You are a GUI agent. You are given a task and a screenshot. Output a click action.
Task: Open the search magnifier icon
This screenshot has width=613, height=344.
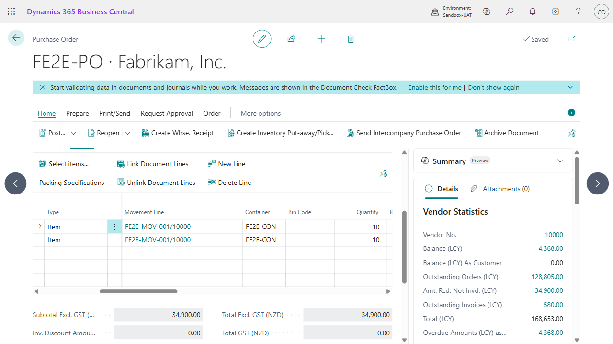[x=510, y=11]
